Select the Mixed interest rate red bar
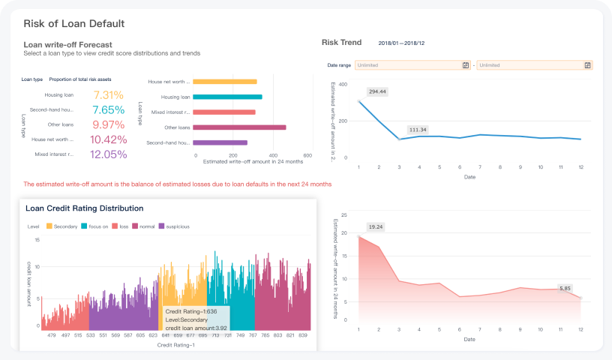The width and height of the screenshot is (612, 360). tap(223, 112)
